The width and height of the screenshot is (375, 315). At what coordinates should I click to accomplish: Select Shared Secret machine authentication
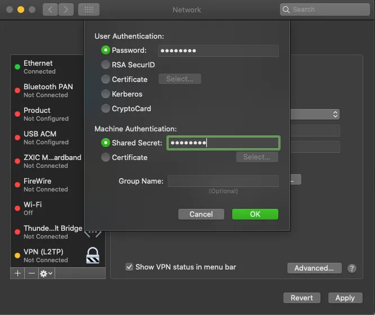pos(106,143)
